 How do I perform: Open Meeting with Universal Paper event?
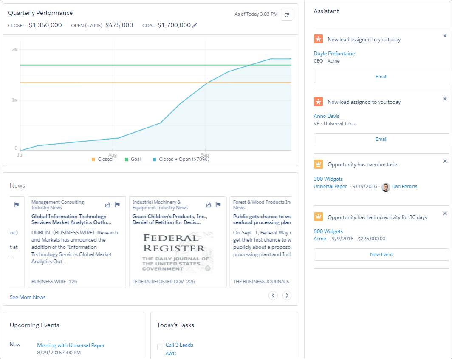pyautogui.click(x=71, y=345)
